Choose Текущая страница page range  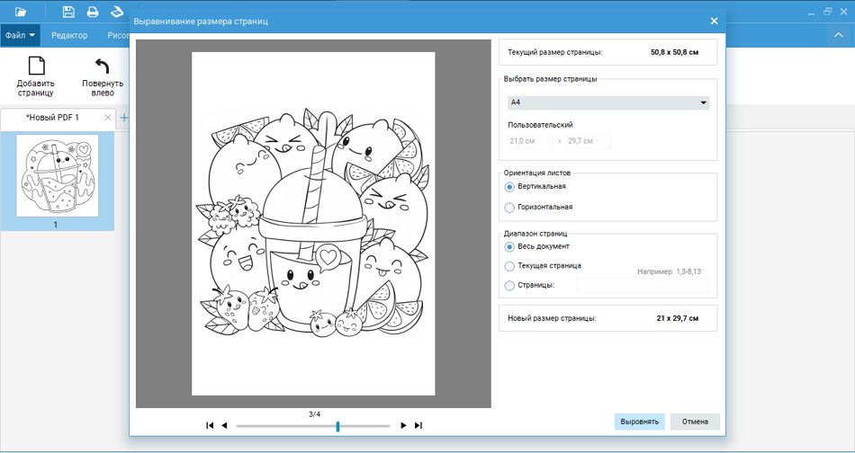tap(509, 266)
